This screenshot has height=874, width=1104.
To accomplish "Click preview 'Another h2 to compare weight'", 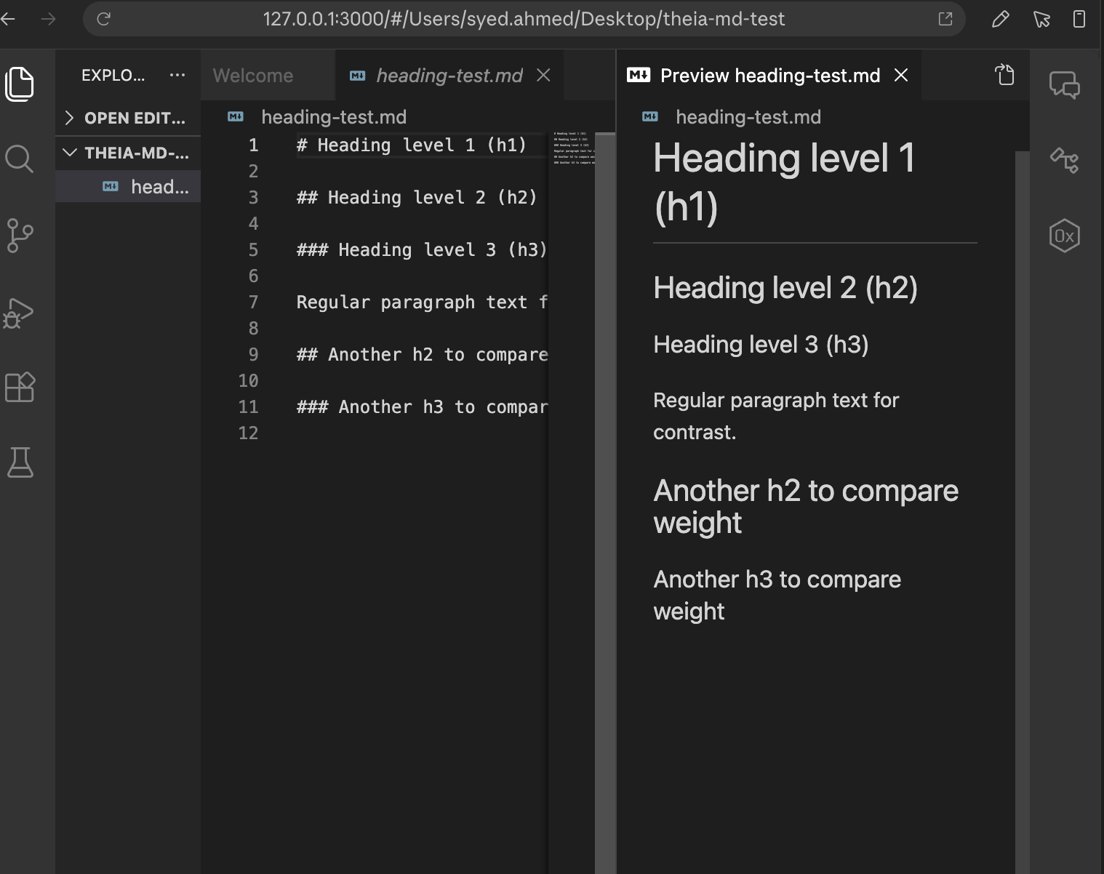I will (x=806, y=507).
